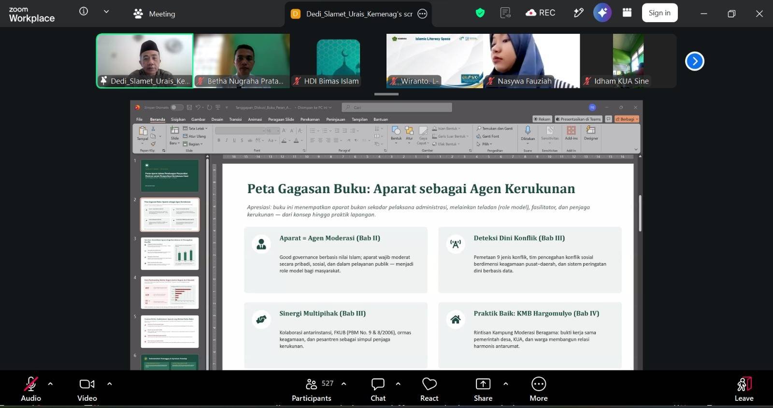This screenshot has width=773, height=408.
Task: Open the Participants panel
Action: click(x=312, y=389)
